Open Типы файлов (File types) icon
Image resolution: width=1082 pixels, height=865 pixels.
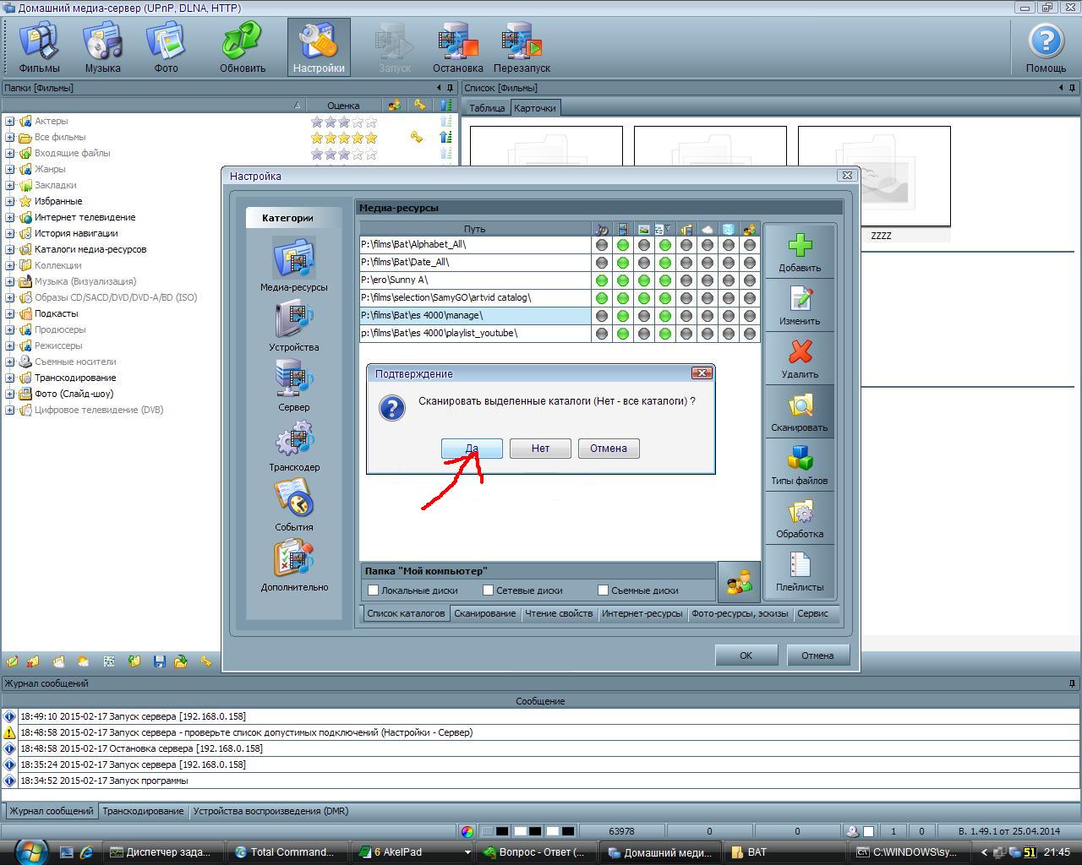click(800, 459)
